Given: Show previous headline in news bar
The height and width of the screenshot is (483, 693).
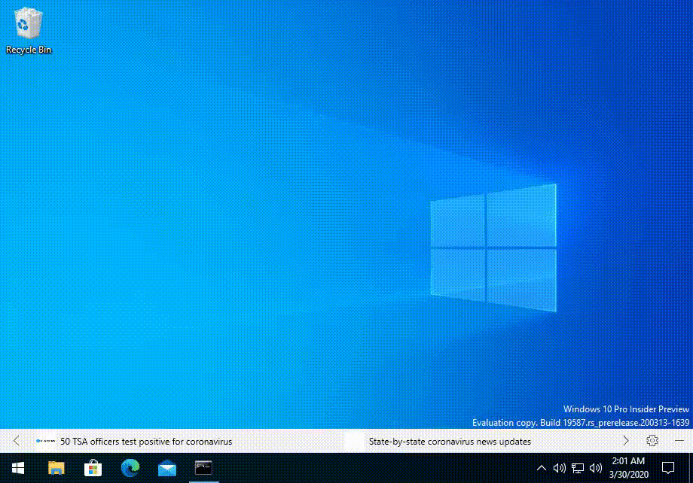Looking at the screenshot, I should pos(17,441).
